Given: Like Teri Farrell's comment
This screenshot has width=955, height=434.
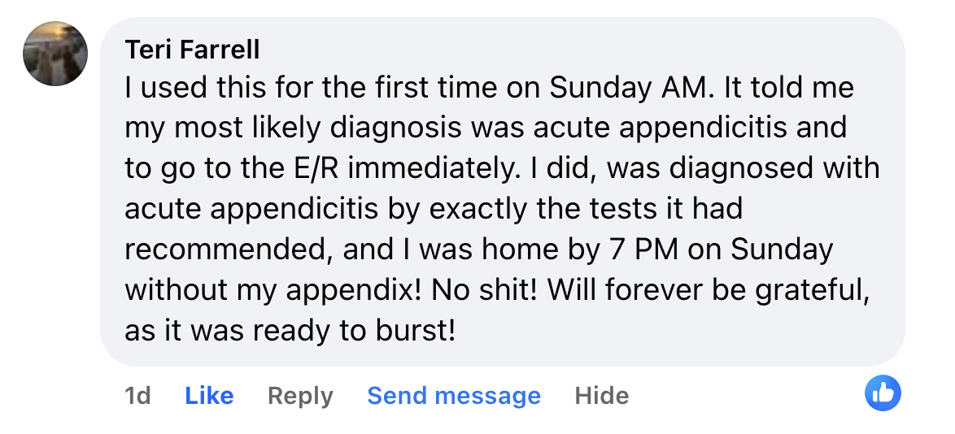Looking at the screenshot, I should [x=209, y=396].
